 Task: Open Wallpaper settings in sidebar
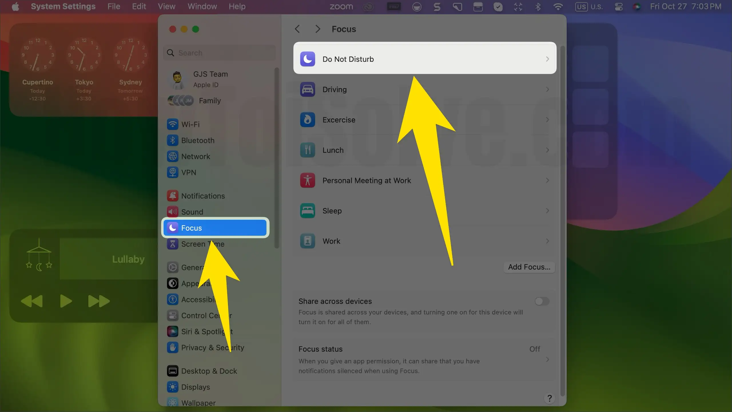click(215, 402)
